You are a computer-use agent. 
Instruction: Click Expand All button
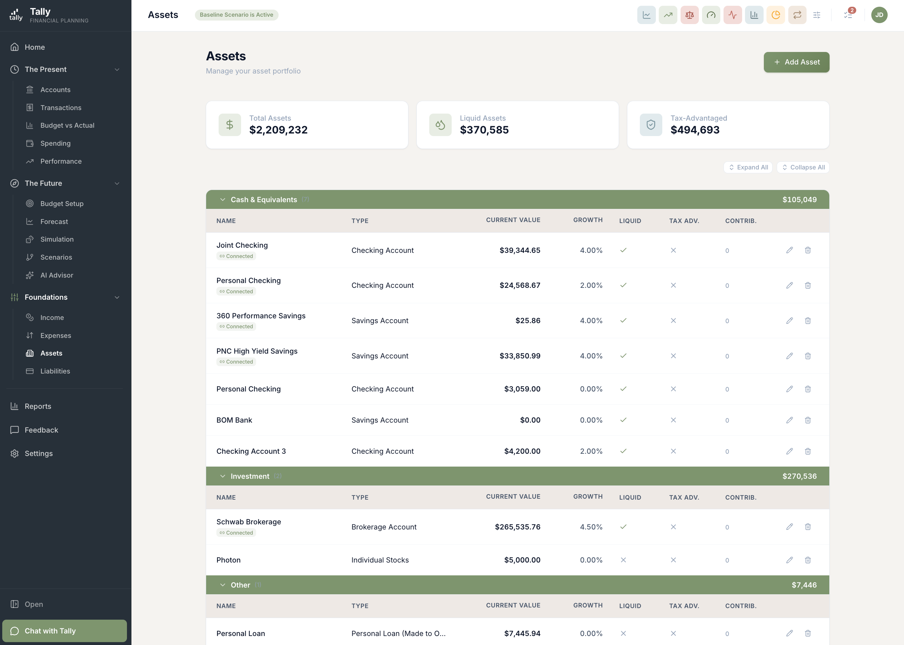click(748, 167)
